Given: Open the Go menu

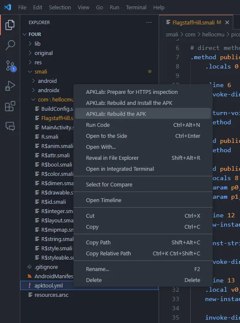Looking at the screenshot, I should pyautogui.click(x=100, y=8).
